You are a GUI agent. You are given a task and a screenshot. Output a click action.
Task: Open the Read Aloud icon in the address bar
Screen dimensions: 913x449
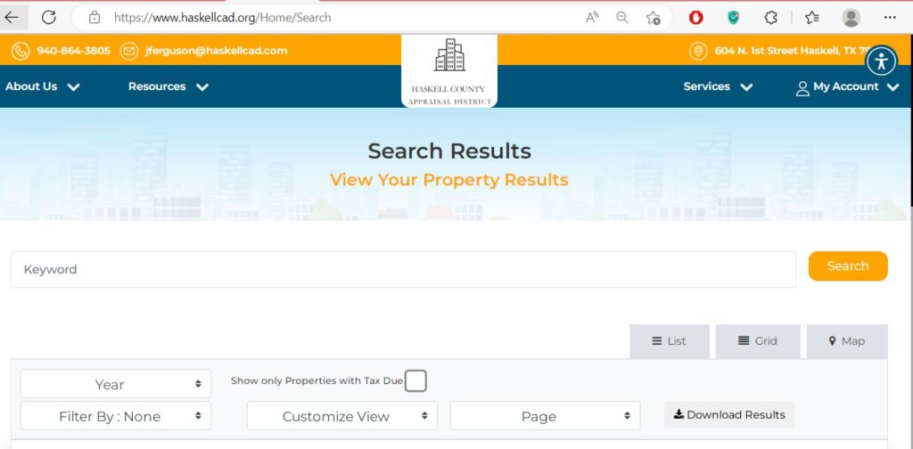pos(592,18)
